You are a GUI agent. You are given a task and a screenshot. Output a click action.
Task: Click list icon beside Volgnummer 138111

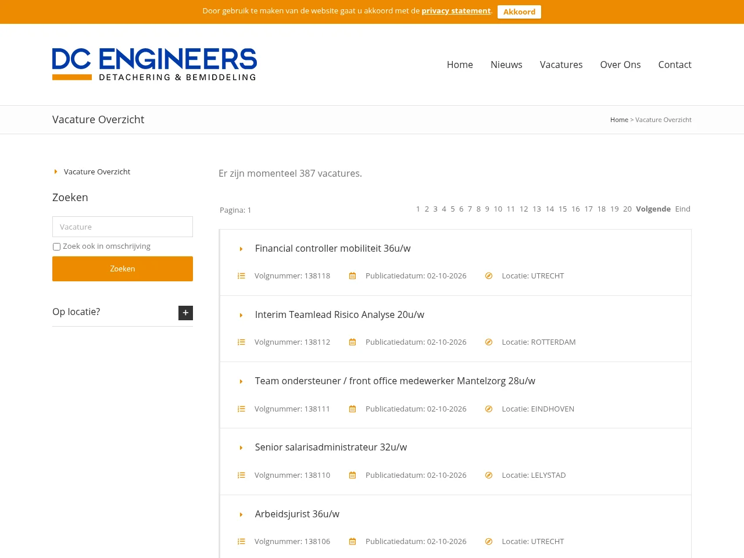[x=241, y=409]
